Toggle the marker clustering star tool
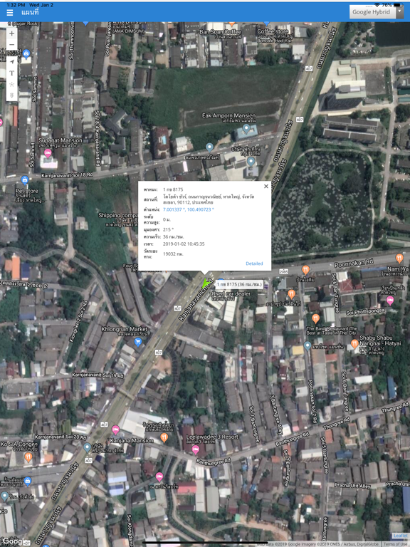Image resolution: width=410 pixels, height=547 pixels. point(12,84)
